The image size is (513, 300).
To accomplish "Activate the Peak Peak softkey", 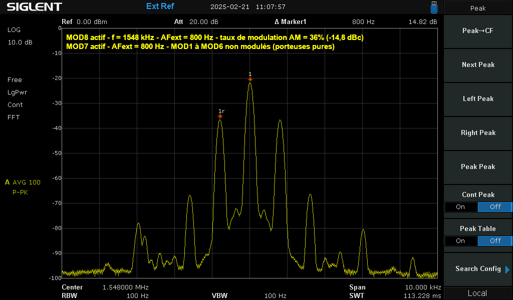I will click(x=478, y=166).
